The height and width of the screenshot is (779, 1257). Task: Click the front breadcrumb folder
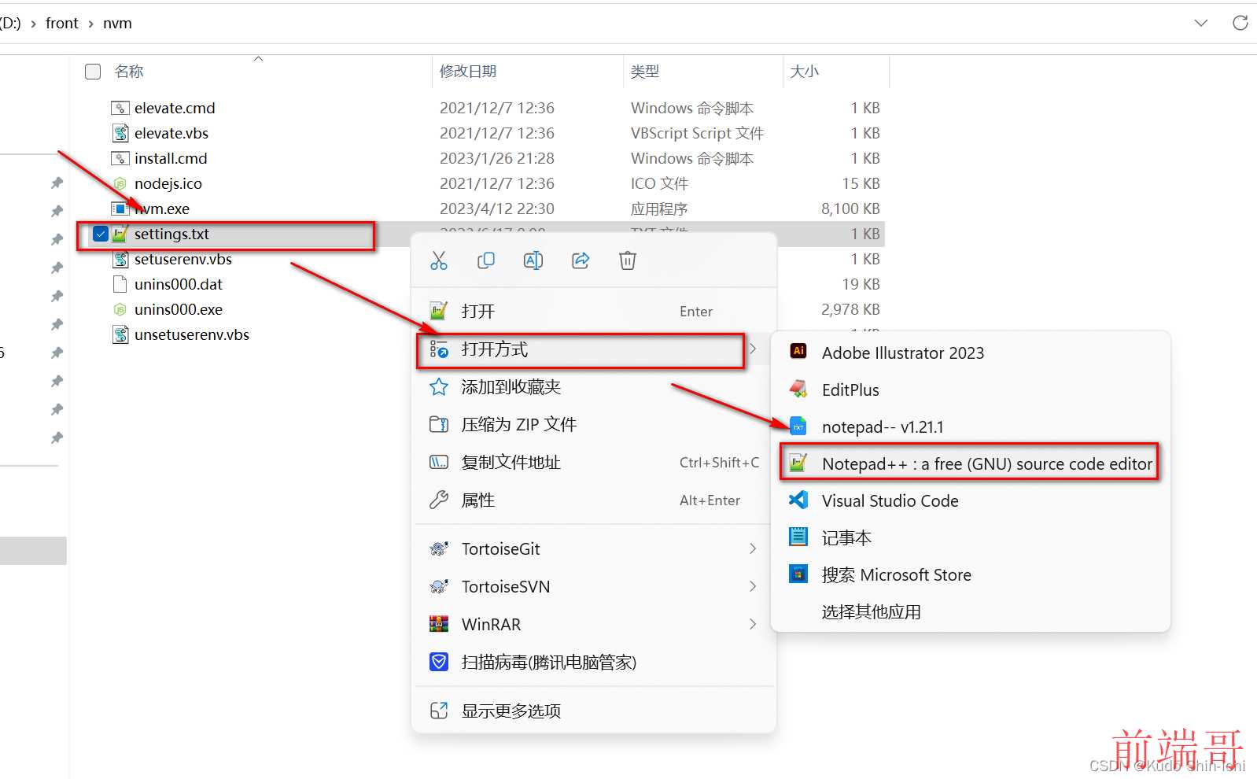click(62, 24)
